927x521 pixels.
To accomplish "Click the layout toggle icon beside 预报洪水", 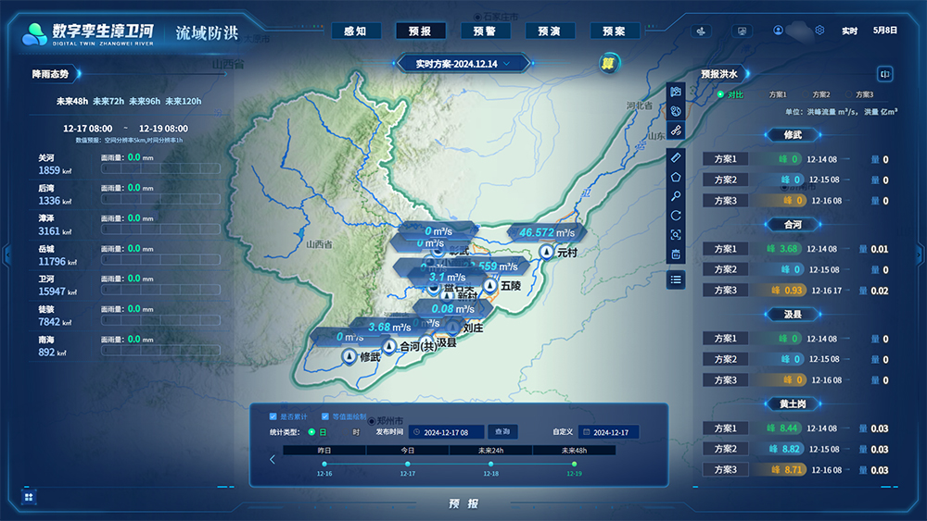I will [885, 74].
